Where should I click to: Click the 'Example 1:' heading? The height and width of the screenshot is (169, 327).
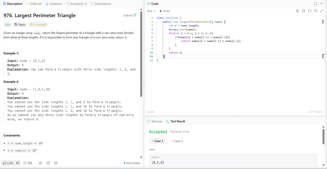tap(11, 53)
